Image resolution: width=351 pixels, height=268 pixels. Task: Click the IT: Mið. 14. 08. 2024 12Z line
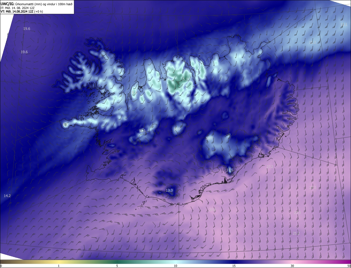pyautogui.click(x=17, y=8)
